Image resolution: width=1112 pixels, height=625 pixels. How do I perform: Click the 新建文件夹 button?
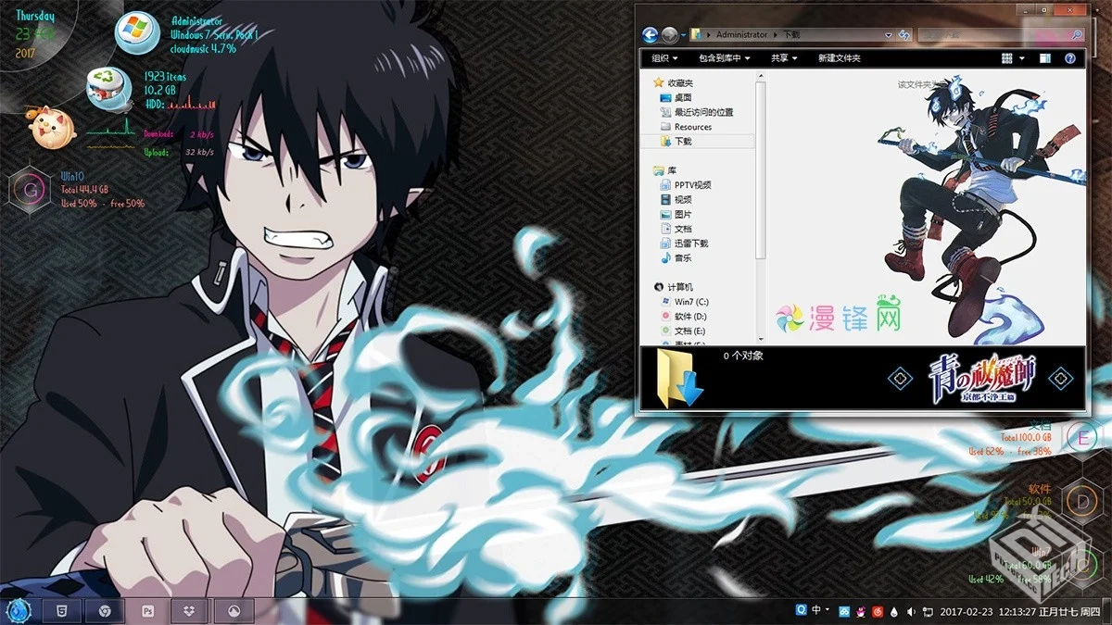pyautogui.click(x=839, y=58)
